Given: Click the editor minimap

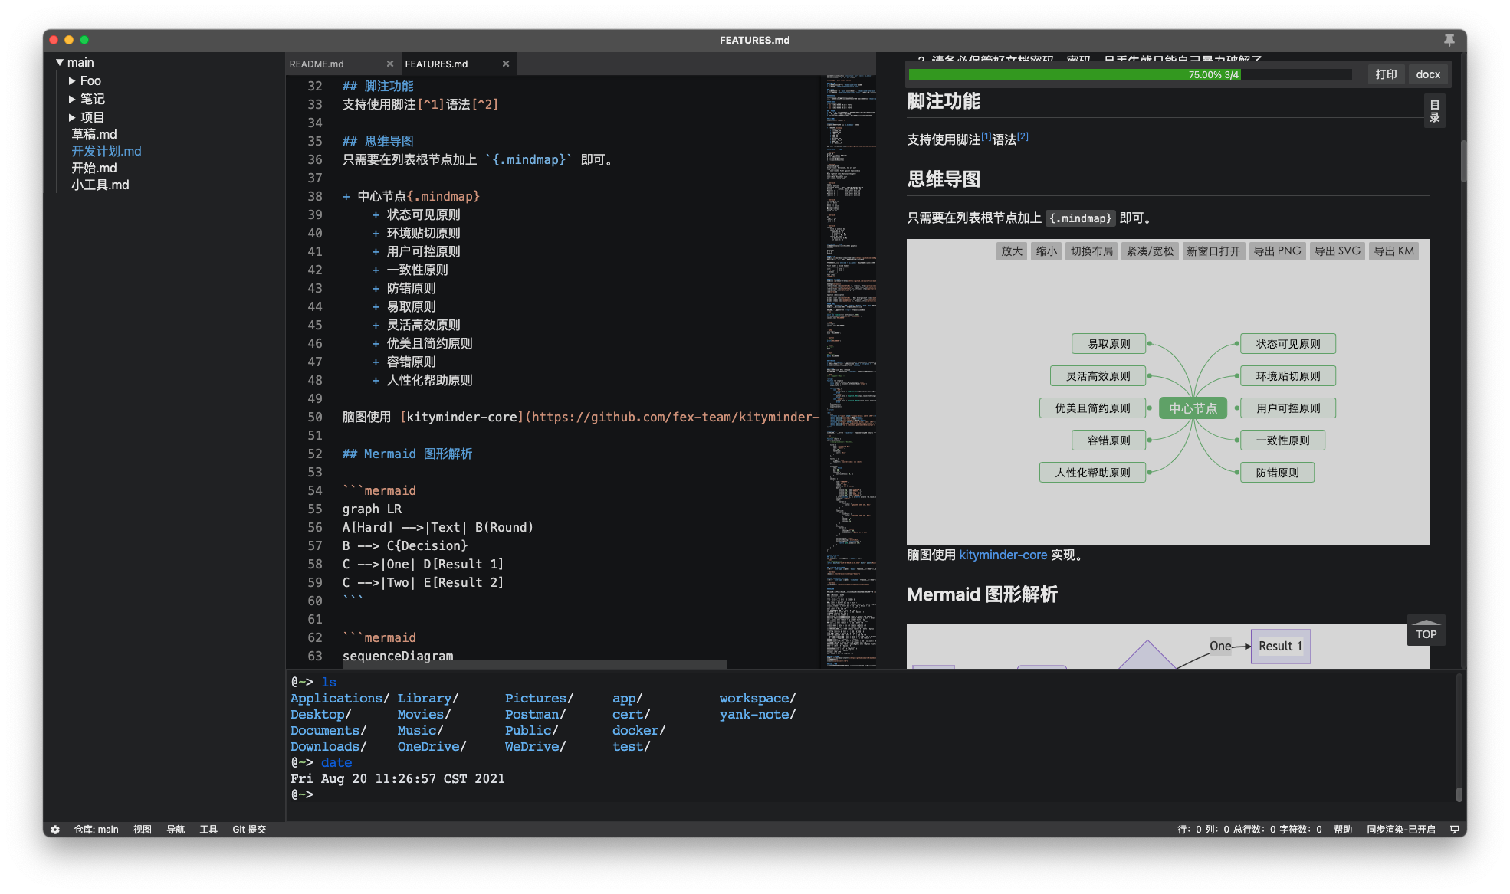Looking at the screenshot, I should [x=850, y=371].
